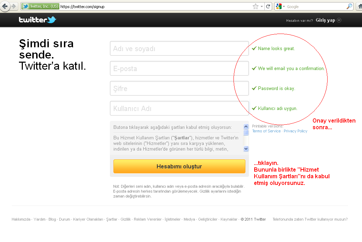This screenshot has height=242, width=362.
Task: Reload the page using the refresh icon
Action: [267, 6]
